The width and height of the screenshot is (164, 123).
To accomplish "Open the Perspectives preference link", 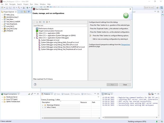I will (x=125, y=44).
